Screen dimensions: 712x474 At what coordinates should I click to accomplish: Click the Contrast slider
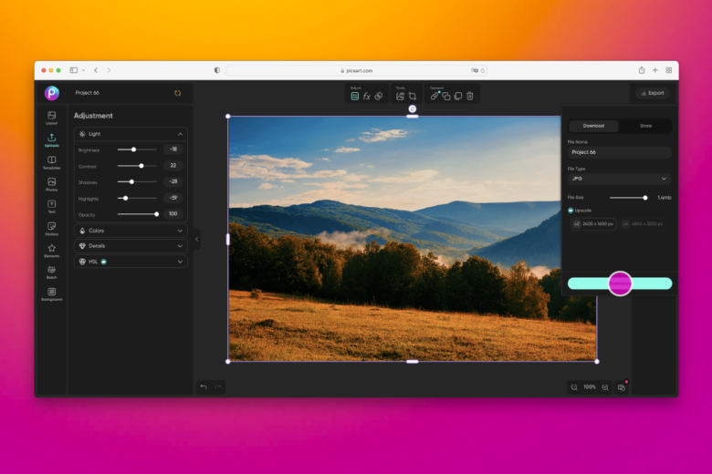137,166
